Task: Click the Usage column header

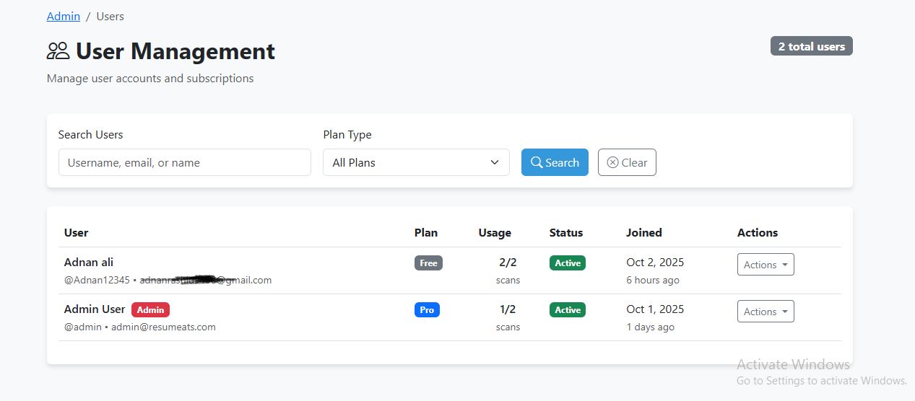Action: (495, 233)
